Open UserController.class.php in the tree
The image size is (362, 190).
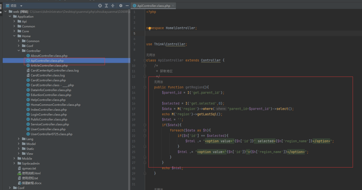click(48, 129)
